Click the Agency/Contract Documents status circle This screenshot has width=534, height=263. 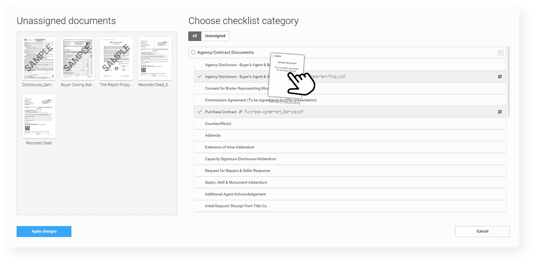[193, 53]
